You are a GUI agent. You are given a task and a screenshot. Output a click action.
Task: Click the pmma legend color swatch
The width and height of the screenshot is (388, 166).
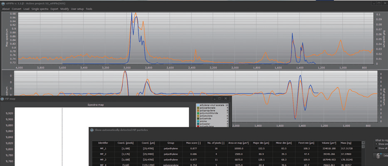(198, 121)
